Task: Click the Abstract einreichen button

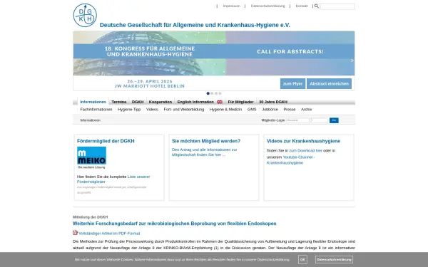Action: click(x=329, y=83)
